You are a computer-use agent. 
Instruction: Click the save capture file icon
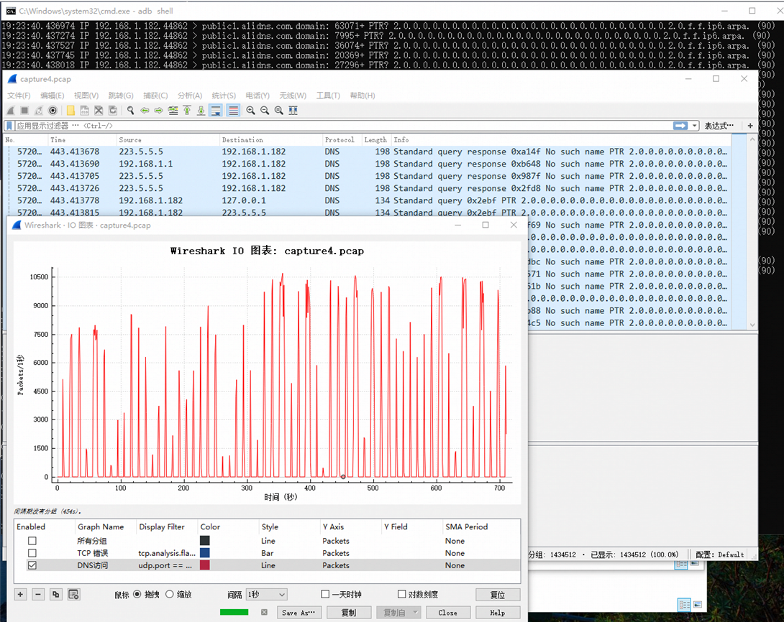click(84, 111)
